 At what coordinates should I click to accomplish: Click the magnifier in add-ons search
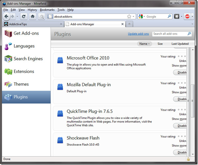(189, 34)
